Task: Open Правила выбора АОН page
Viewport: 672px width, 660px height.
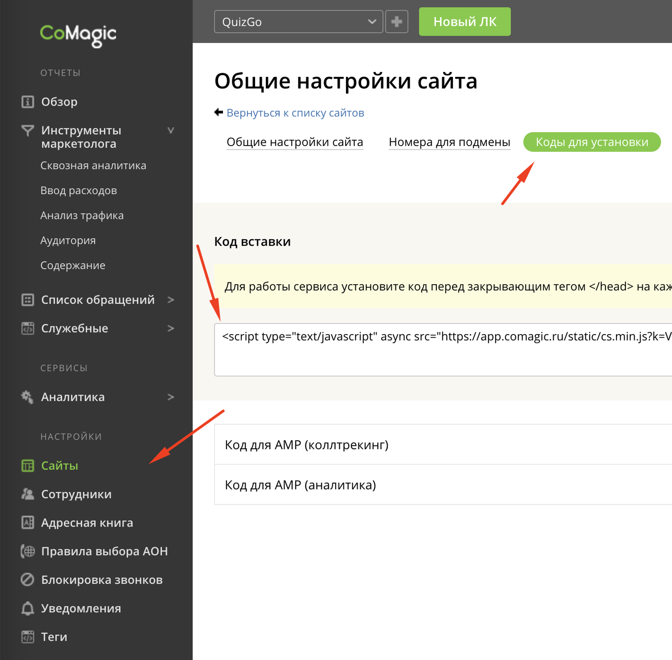Action: [104, 551]
